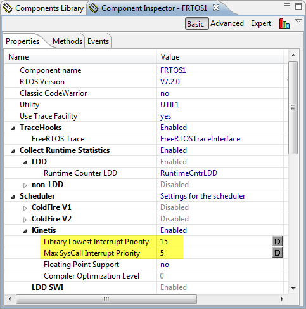Select the FreeRTOS Trace property label
The width and height of the screenshot is (306, 309).
58,139
